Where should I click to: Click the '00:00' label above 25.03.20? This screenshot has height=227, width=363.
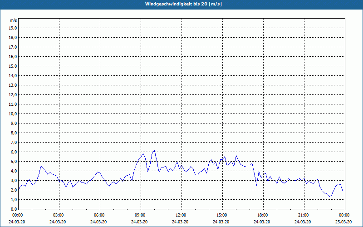coord(345,215)
